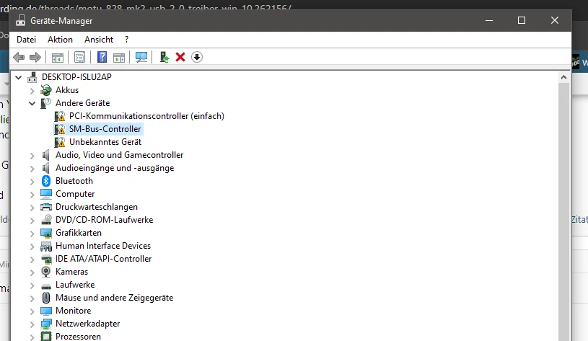Open the Properties toolbar icon
Viewport: 588px width, 341px height.
(x=79, y=58)
